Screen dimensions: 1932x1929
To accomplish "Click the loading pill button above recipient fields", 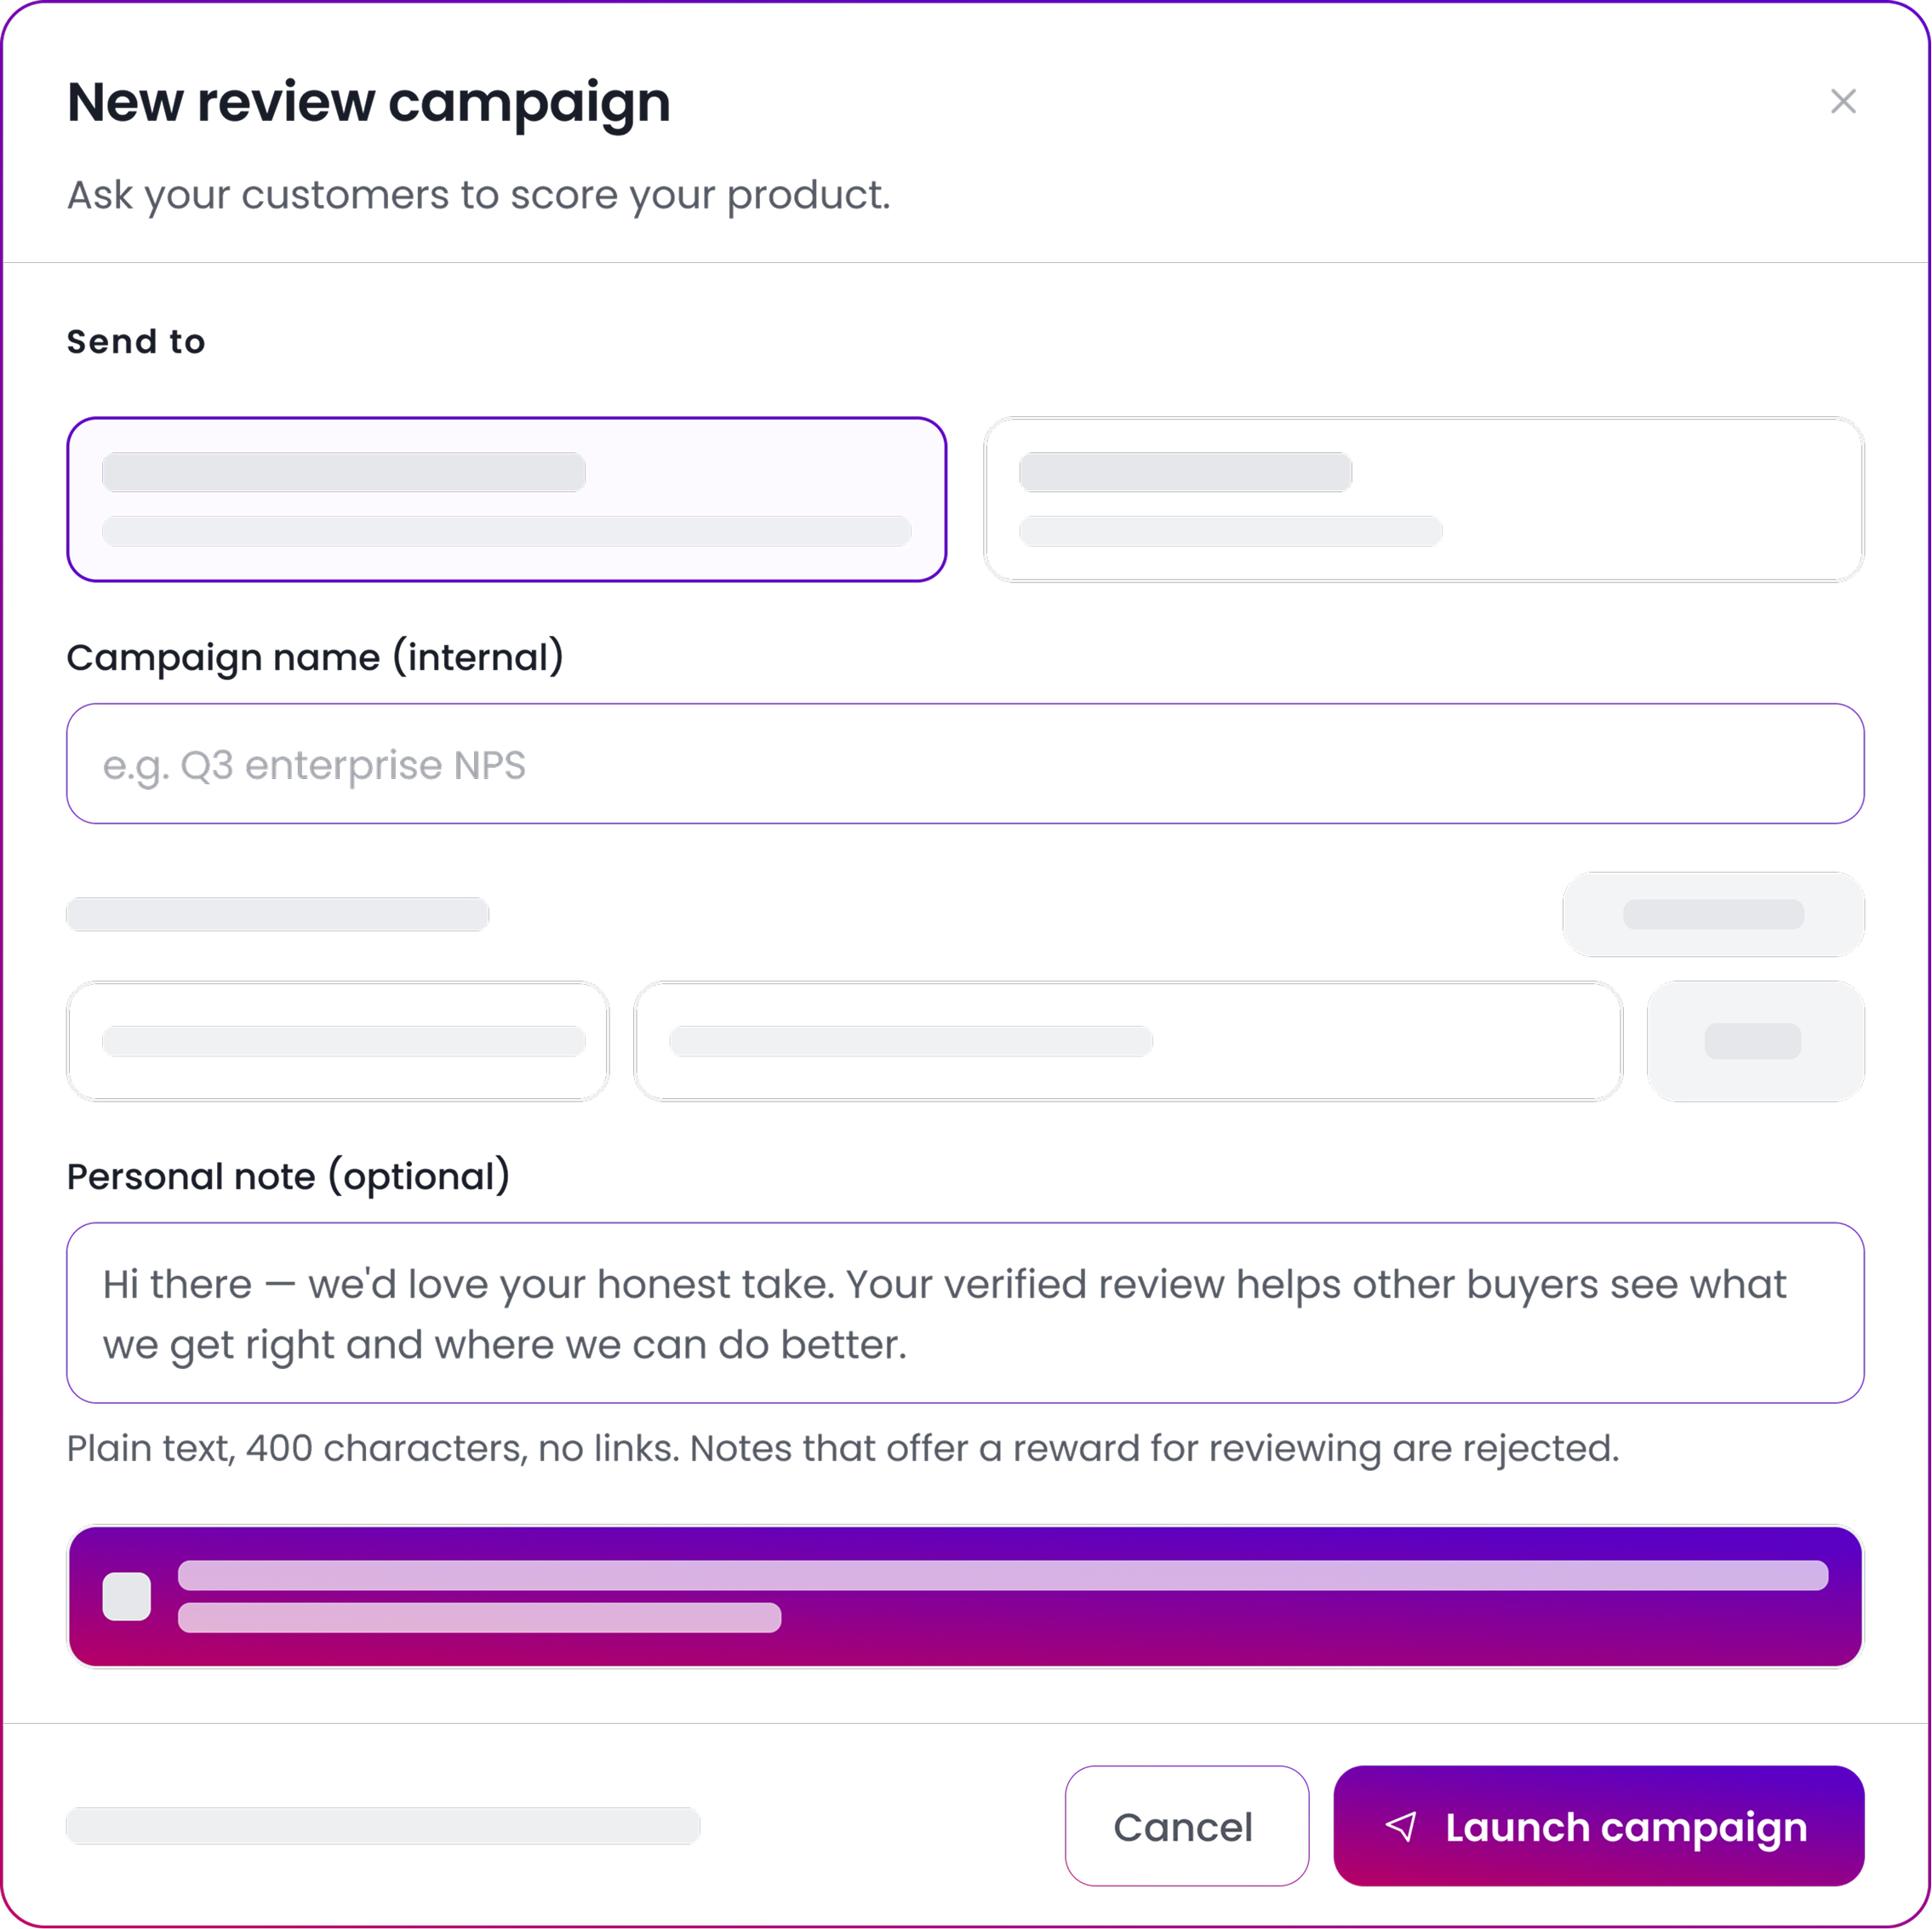I will tap(1713, 914).
